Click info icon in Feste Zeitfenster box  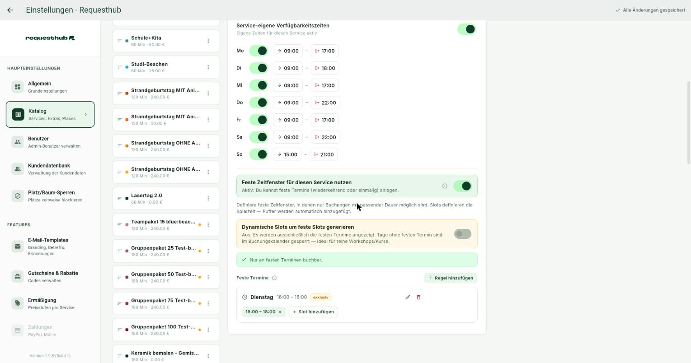(x=445, y=186)
